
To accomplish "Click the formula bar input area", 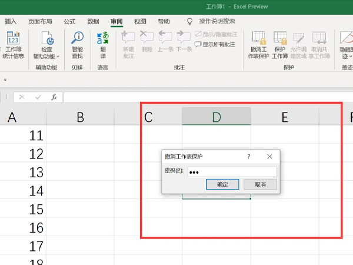I will (208, 97).
